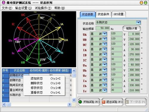Viewport: 149px width, 112px height.
Task: Open the IB waveform type dropdown
Action: [x=105, y=54]
